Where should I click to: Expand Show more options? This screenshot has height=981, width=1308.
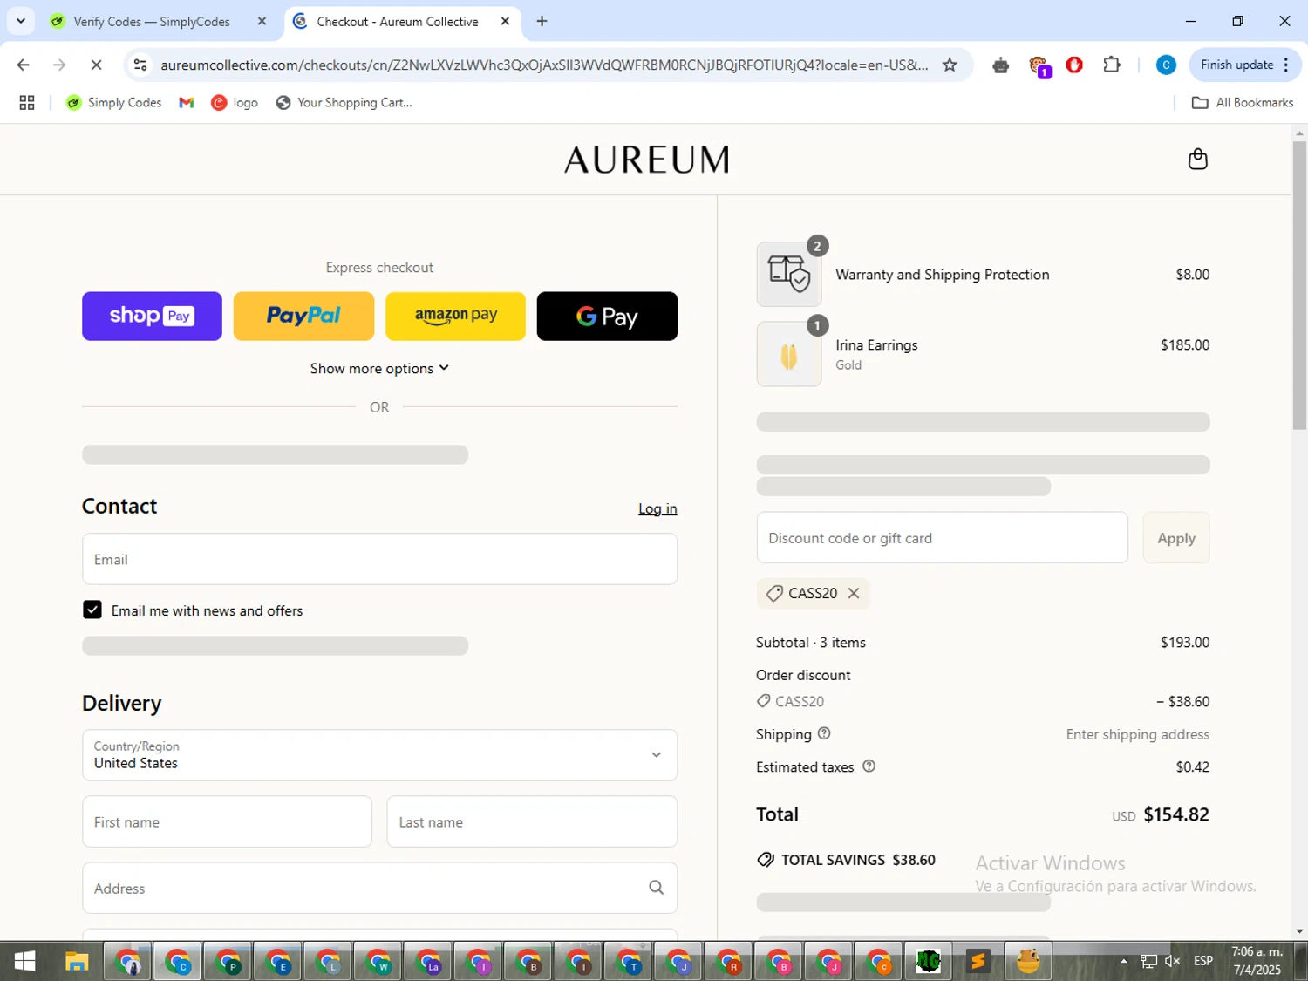[379, 368]
